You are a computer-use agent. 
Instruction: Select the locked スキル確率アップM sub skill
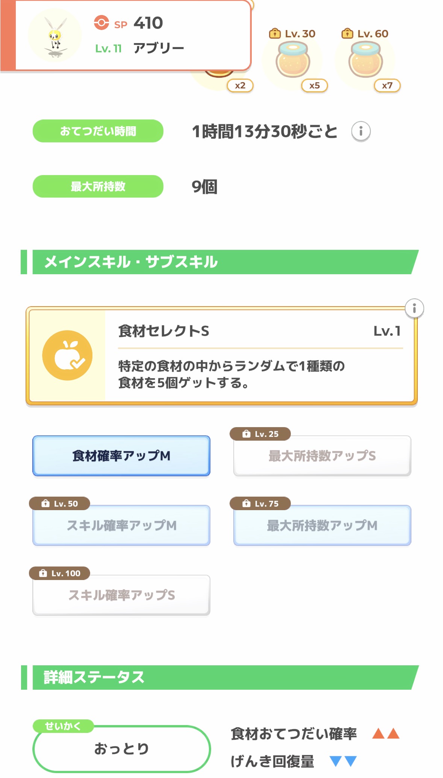click(x=121, y=525)
